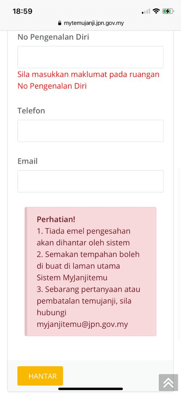Tap the Tiada emel pengesahan notice line

[x=84, y=237]
